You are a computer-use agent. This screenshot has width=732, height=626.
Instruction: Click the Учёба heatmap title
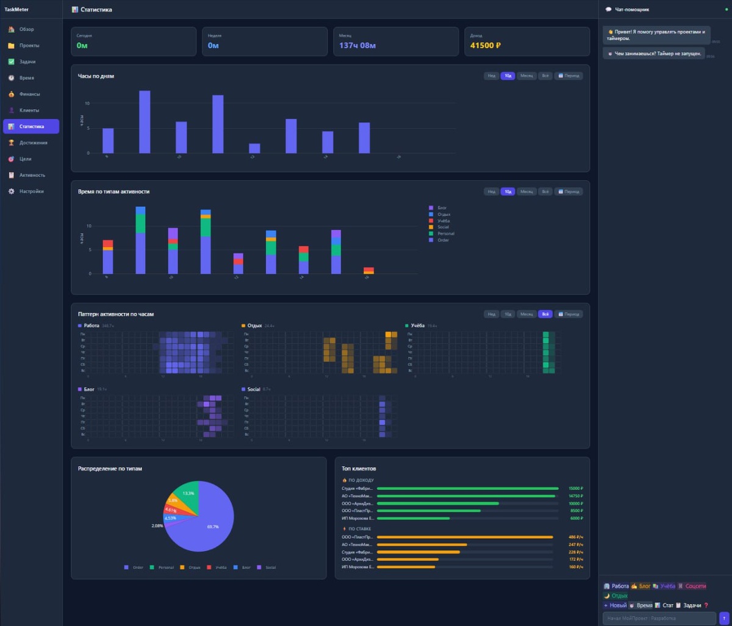(417, 326)
